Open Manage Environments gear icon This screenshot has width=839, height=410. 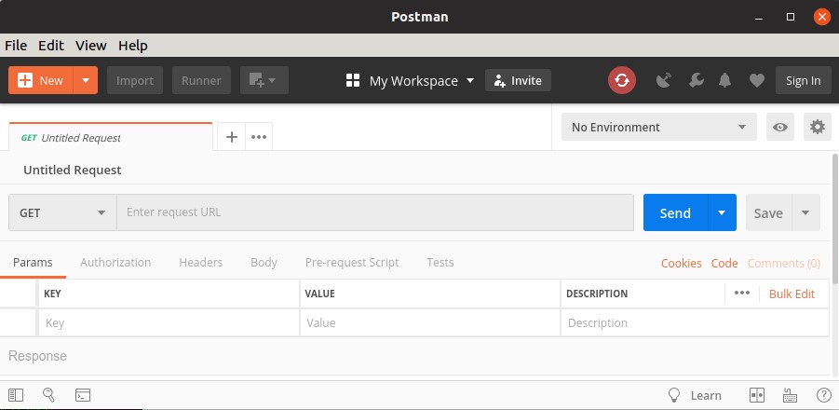pyautogui.click(x=817, y=127)
